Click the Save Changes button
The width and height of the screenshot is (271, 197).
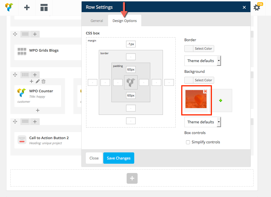tap(119, 158)
